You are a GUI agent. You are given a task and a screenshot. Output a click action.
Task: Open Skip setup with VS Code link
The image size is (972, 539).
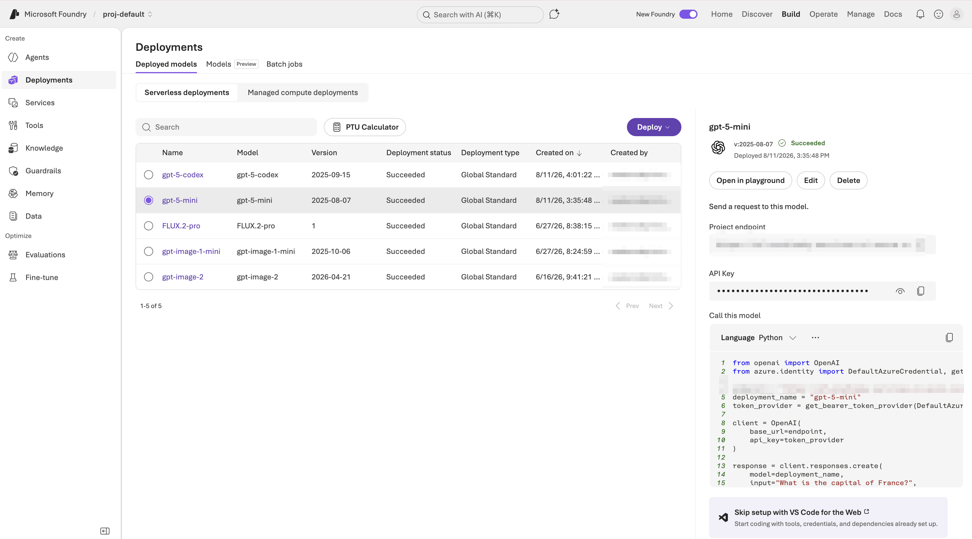(802, 512)
